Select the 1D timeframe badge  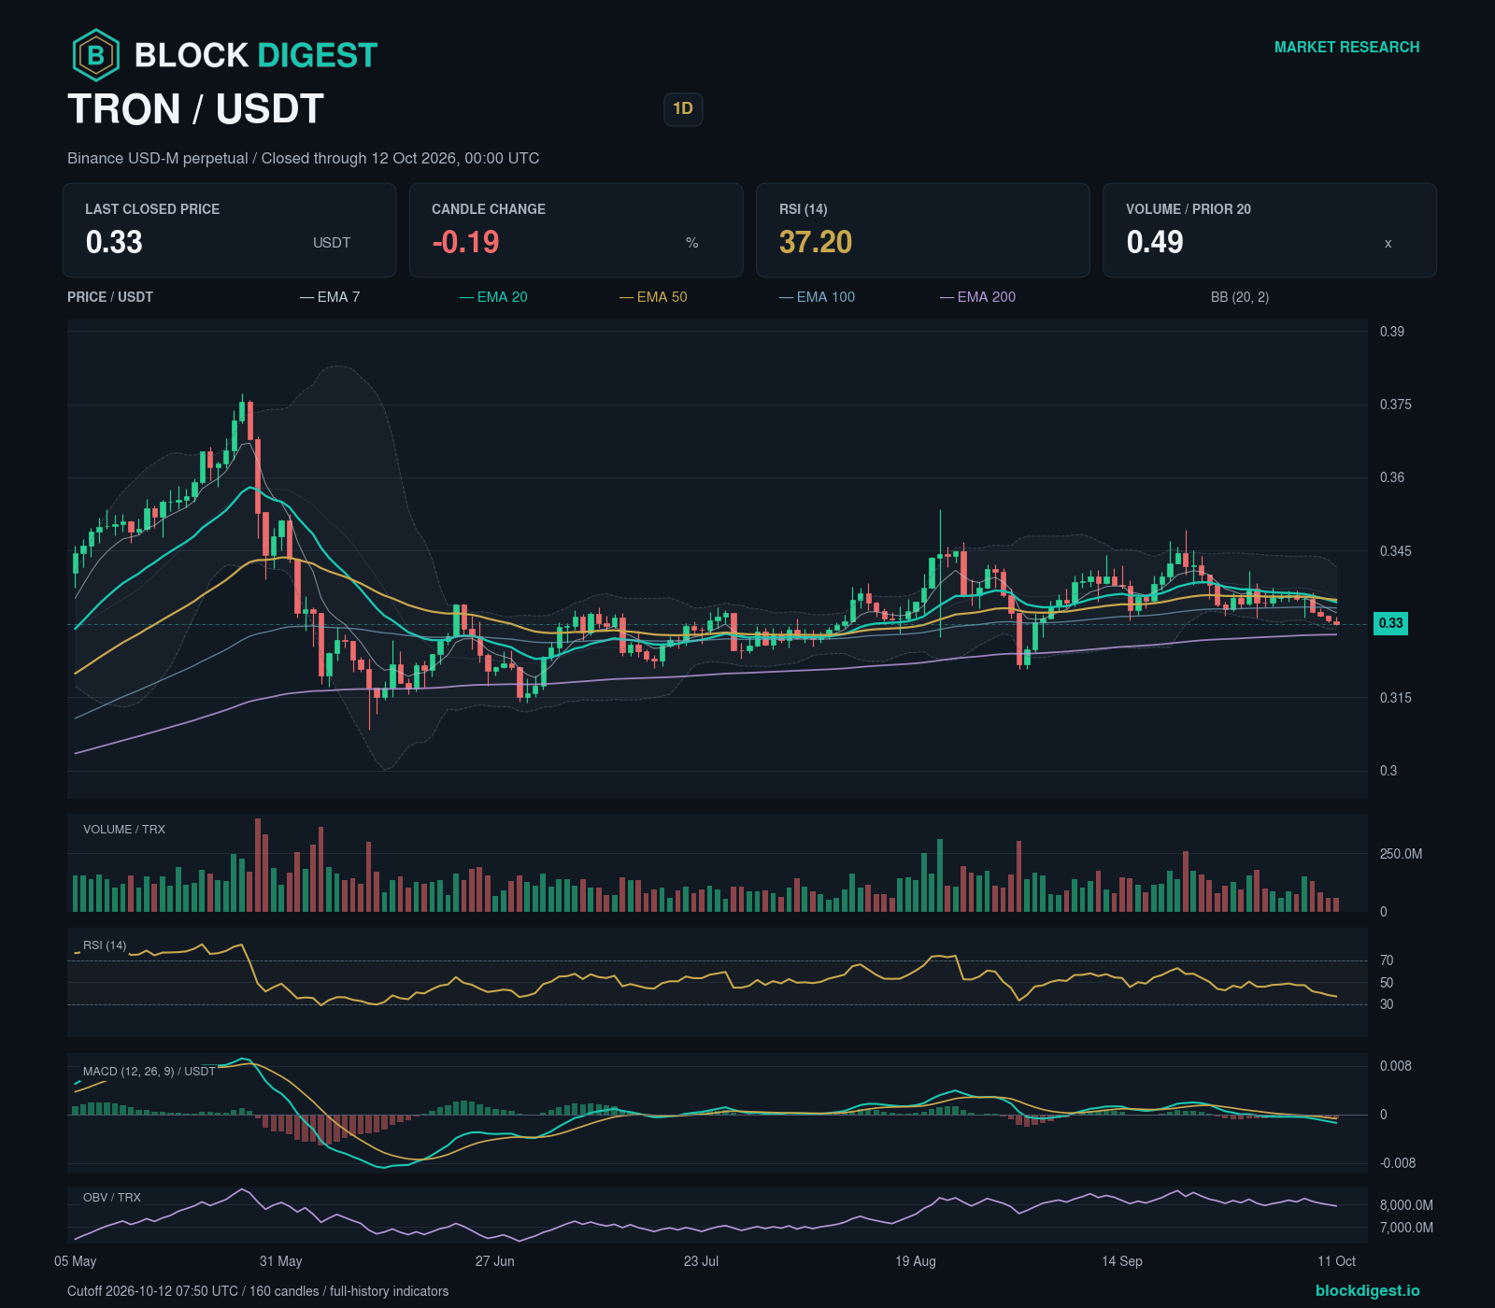point(683,109)
